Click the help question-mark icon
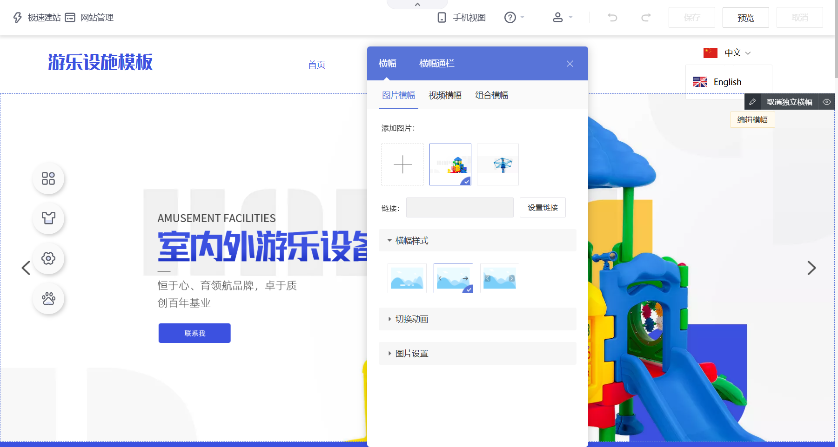838x447 pixels. [x=510, y=17]
